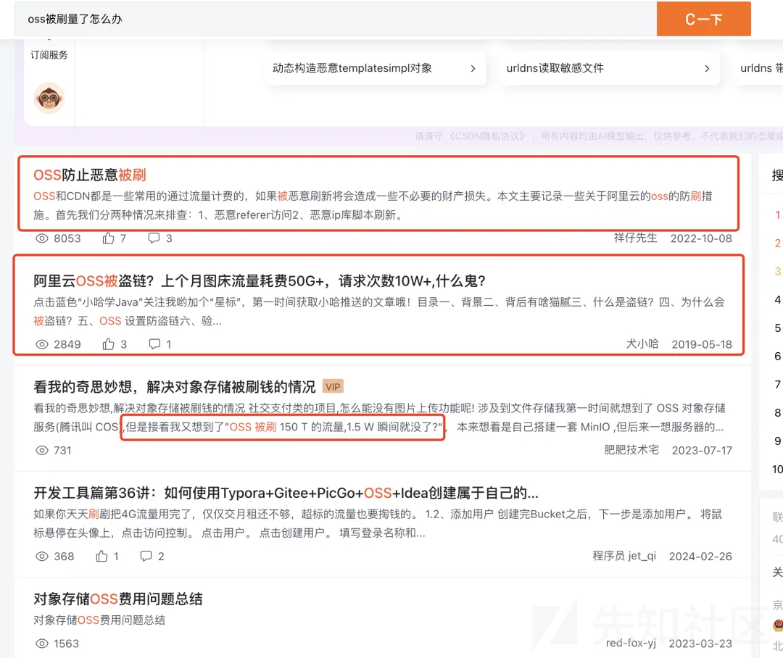
Task: Like the OSS防止恶意被刷 article with 7 likes
Action: pos(108,238)
